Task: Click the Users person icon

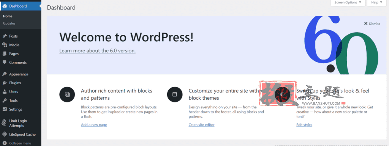Action: pos(5,91)
